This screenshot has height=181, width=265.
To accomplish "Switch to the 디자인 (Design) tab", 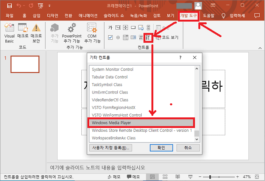I will point(52,16).
